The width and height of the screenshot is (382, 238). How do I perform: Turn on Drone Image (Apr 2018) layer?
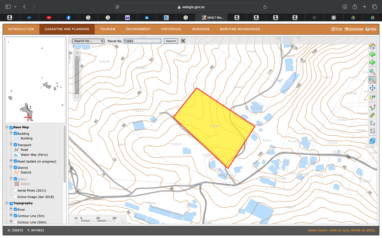(x=15, y=197)
